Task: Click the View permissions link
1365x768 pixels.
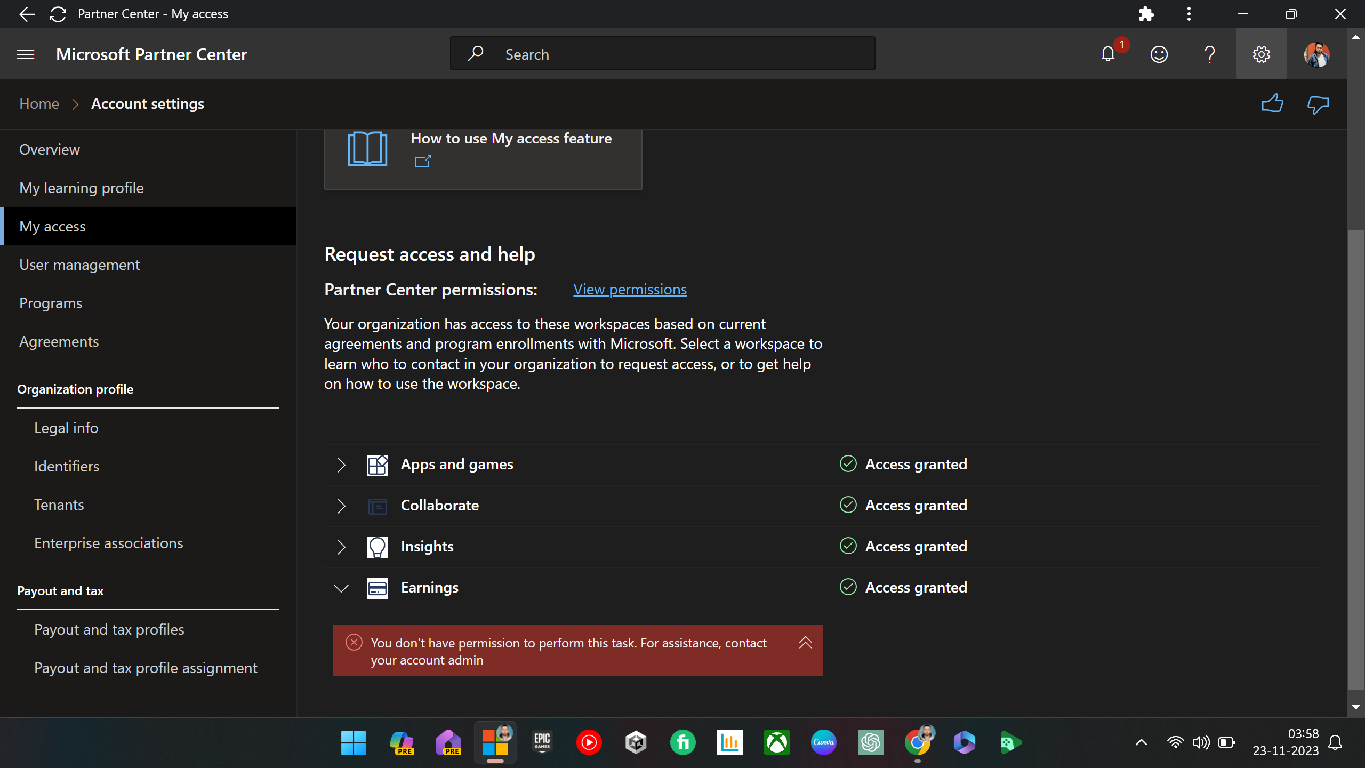Action: click(x=630, y=290)
